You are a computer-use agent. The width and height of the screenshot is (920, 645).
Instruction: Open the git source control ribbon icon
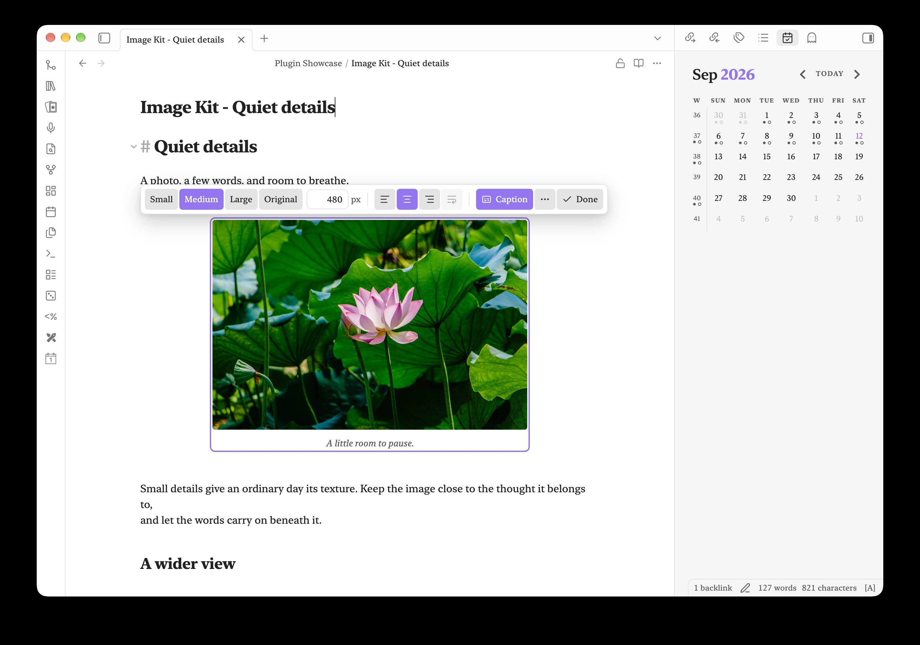tap(50, 65)
